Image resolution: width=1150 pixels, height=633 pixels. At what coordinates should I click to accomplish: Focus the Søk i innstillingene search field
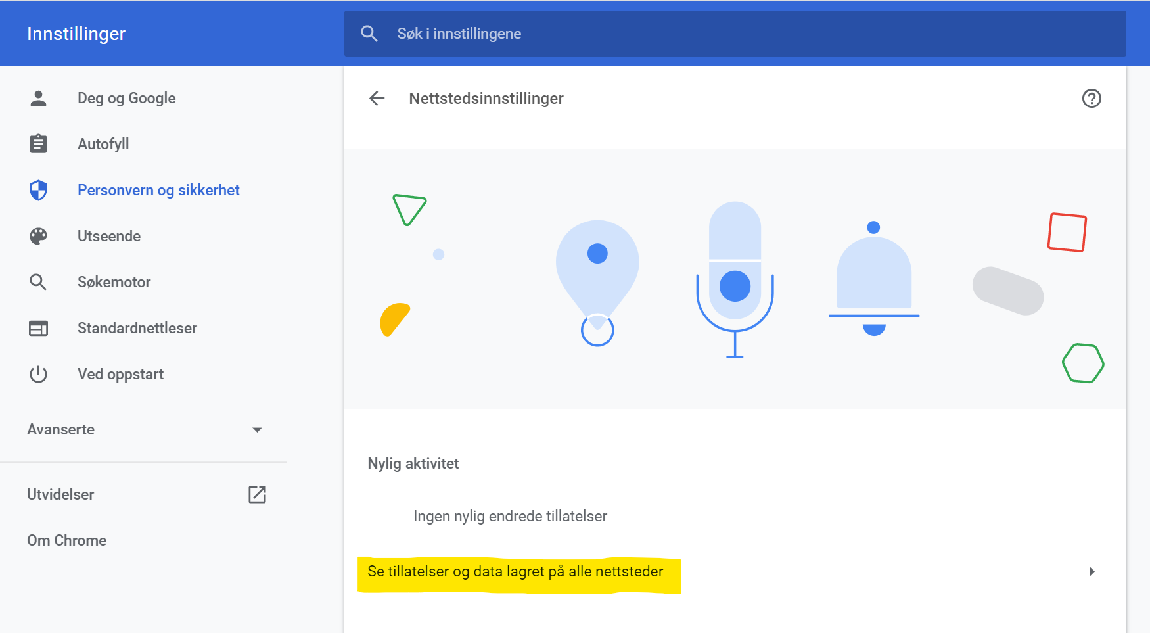tap(735, 34)
